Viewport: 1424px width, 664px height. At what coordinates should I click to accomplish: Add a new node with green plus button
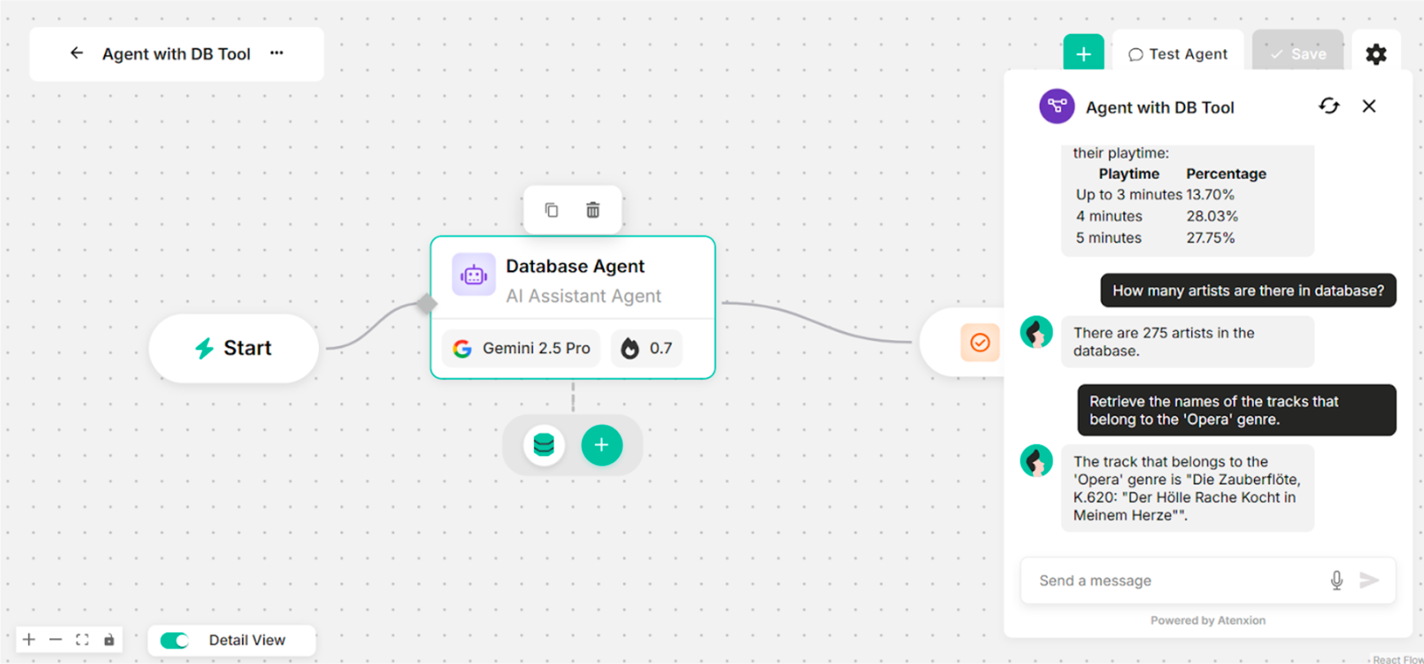point(1083,54)
